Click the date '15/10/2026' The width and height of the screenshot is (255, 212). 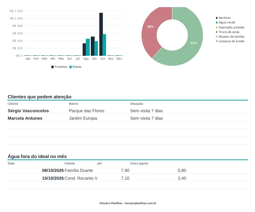[x=53, y=178]
